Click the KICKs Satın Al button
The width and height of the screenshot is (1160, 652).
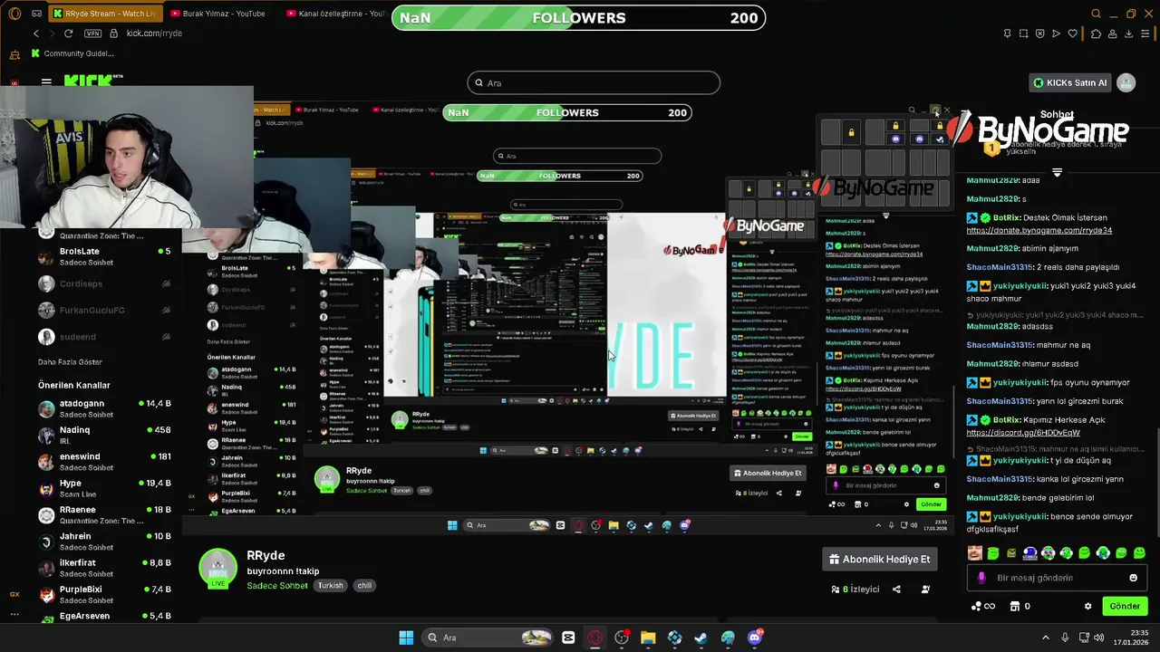pyautogui.click(x=1069, y=82)
